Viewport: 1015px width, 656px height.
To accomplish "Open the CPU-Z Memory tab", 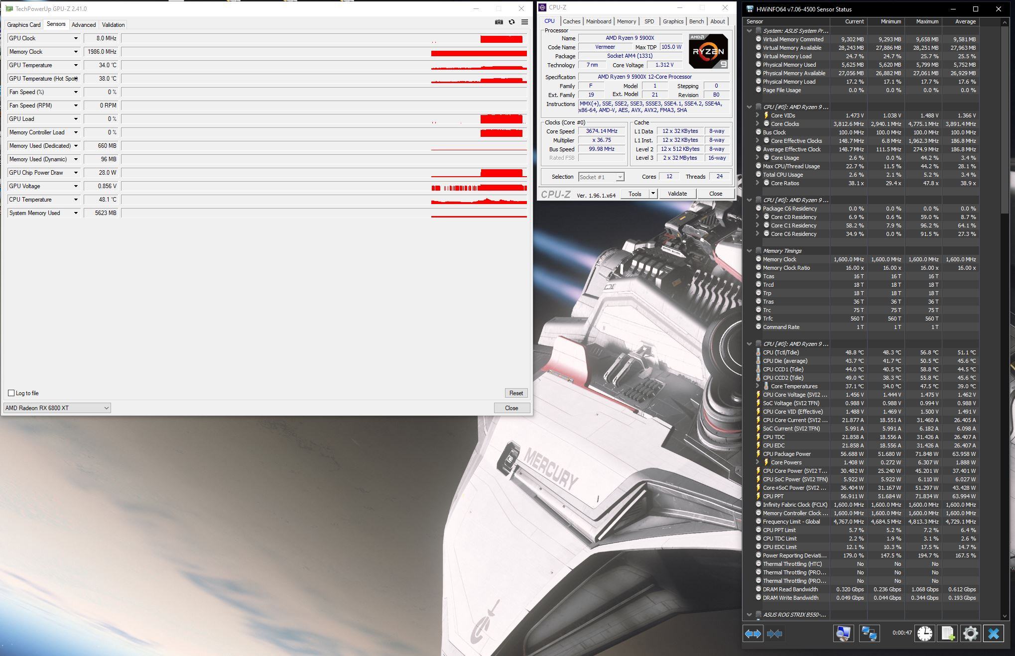I will [x=626, y=21].
